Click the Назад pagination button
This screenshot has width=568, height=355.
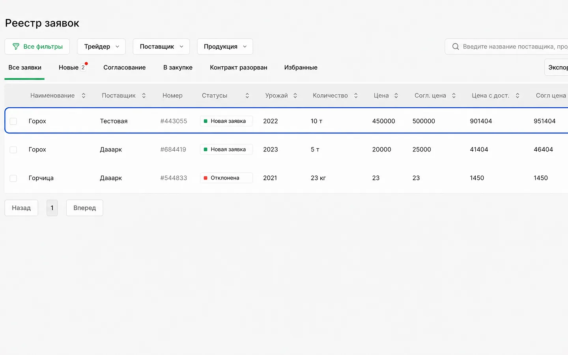pyautogui.click(x=21, y=208)
